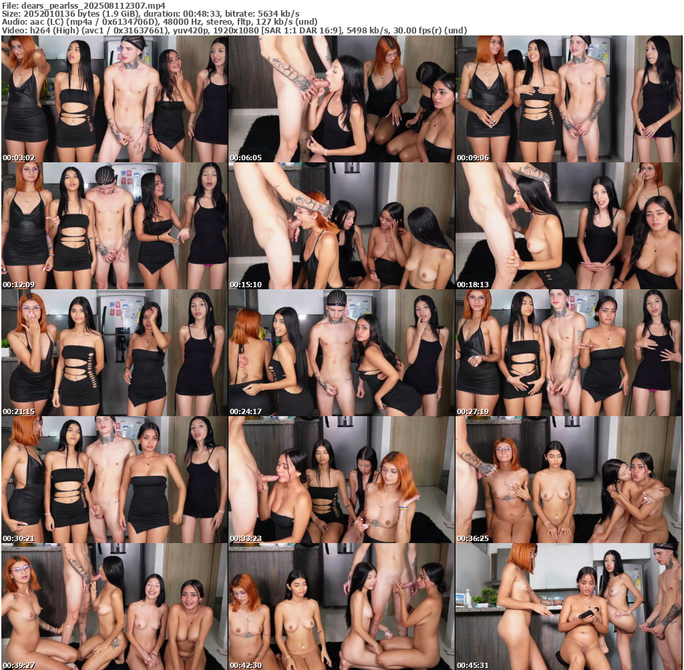Open the frame stamped 00:30:21
684x670 pixels.
click(x=114, y=480)
